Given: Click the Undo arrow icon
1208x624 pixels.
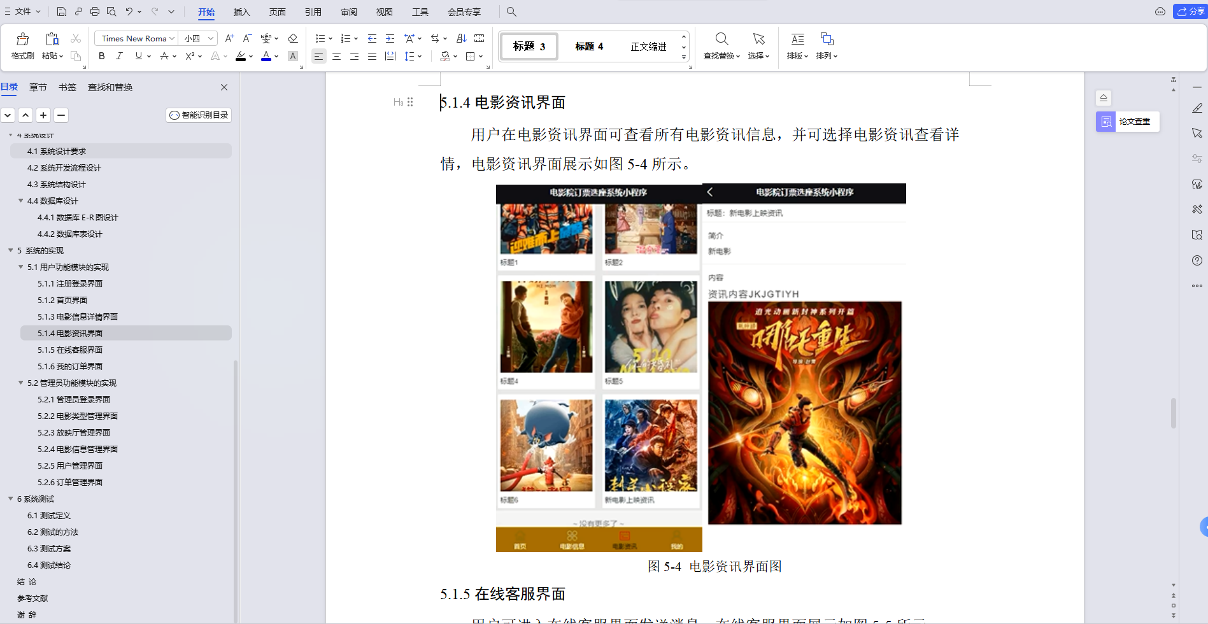Looking at the screenshot, I should click(129, 11).
